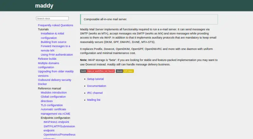The width and height of the screenshot is (253, 139).
Task: Open Frequently Asked Questions page
Action: tap(56, 25)
